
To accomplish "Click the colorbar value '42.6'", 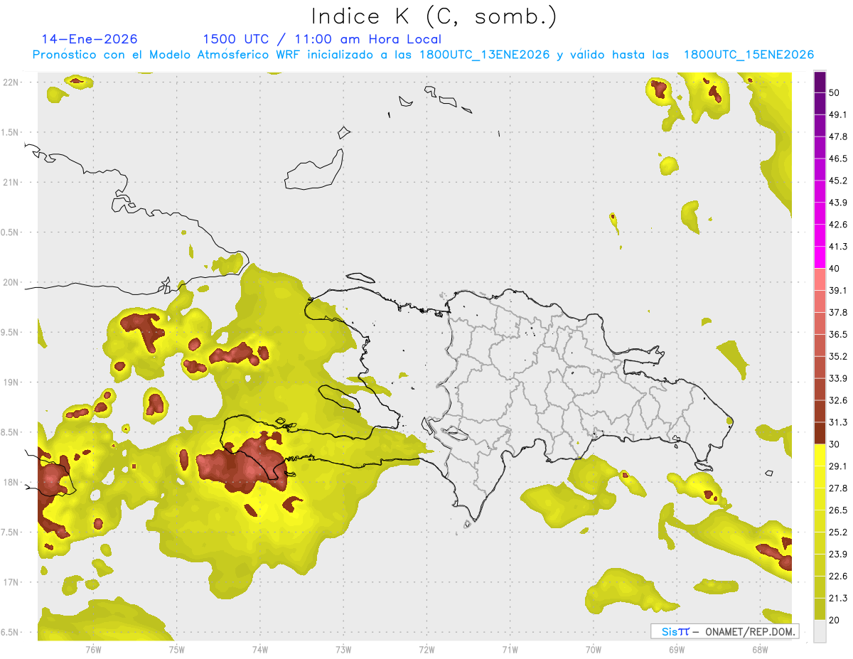I will pyautogui.click(x=838, y=225).
